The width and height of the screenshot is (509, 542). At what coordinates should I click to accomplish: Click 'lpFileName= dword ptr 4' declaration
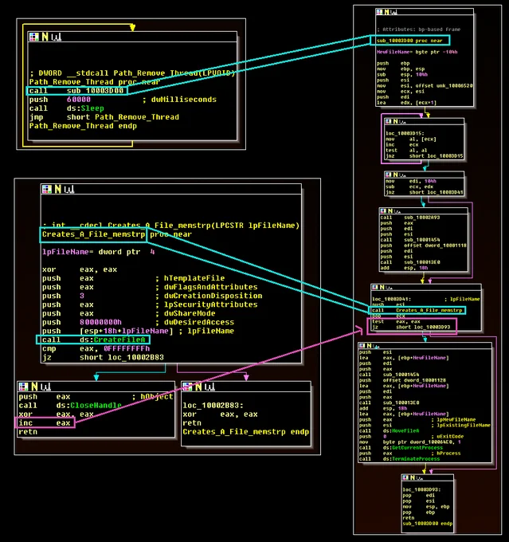pos(99,252)
